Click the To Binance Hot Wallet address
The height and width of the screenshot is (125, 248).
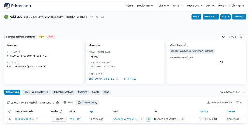pos(167,119)
